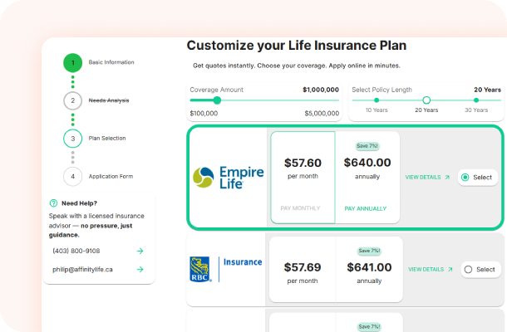The width and height of the screenshot is (507, 332).
Task: Click step 1 Basic Information circle
Action: click(x=72, y=62)
